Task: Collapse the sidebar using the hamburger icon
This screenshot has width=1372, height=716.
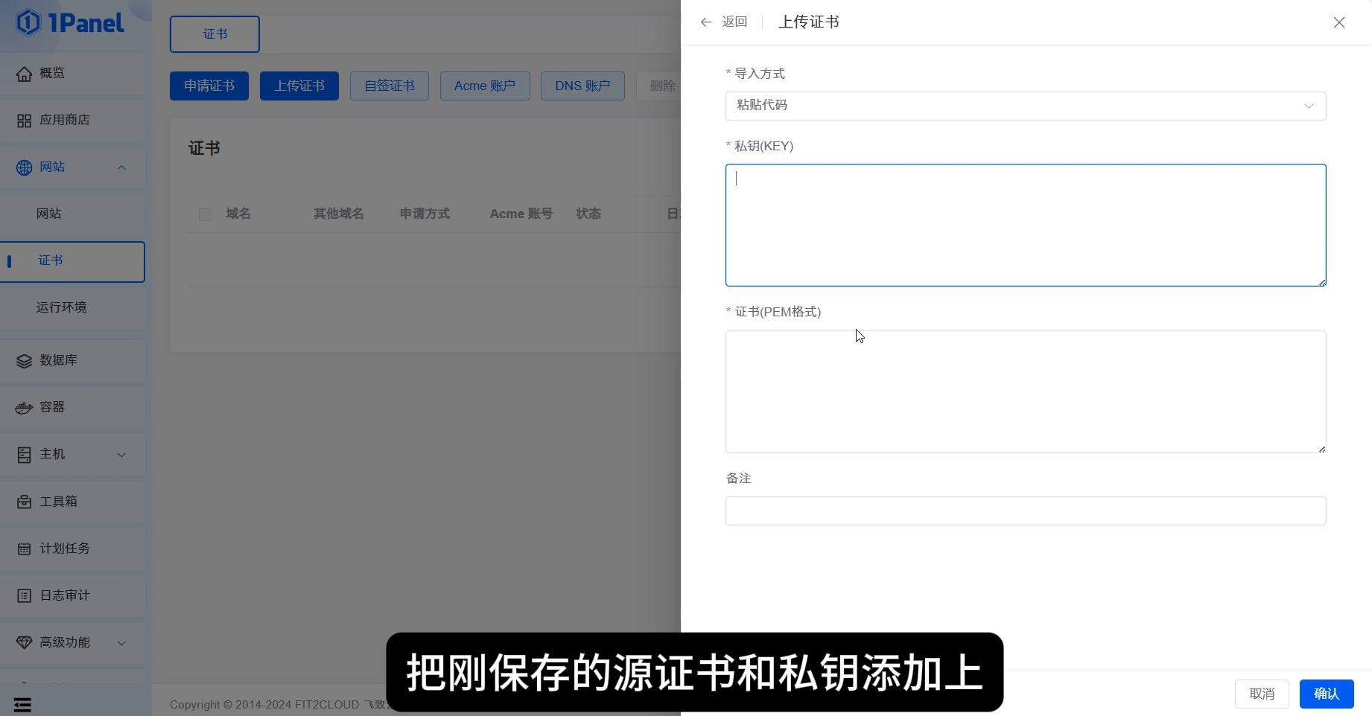Action: tap(22, 704)
